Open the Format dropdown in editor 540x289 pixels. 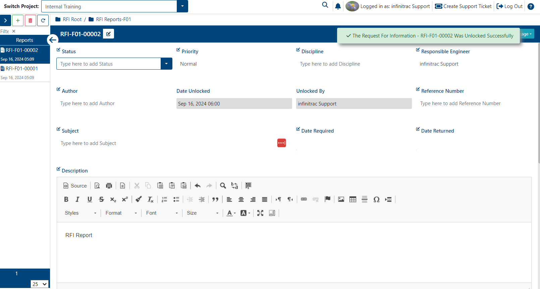(x=121, y=213)
